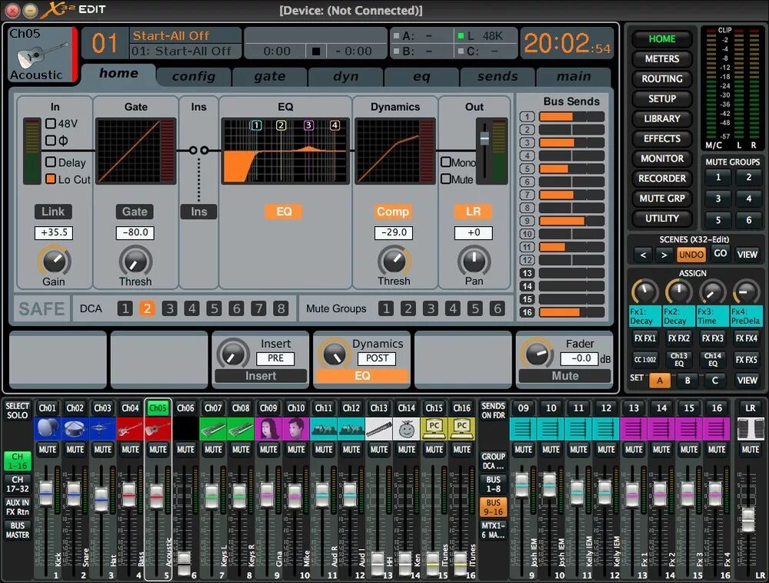Open the EFFECTS screen

661,138
